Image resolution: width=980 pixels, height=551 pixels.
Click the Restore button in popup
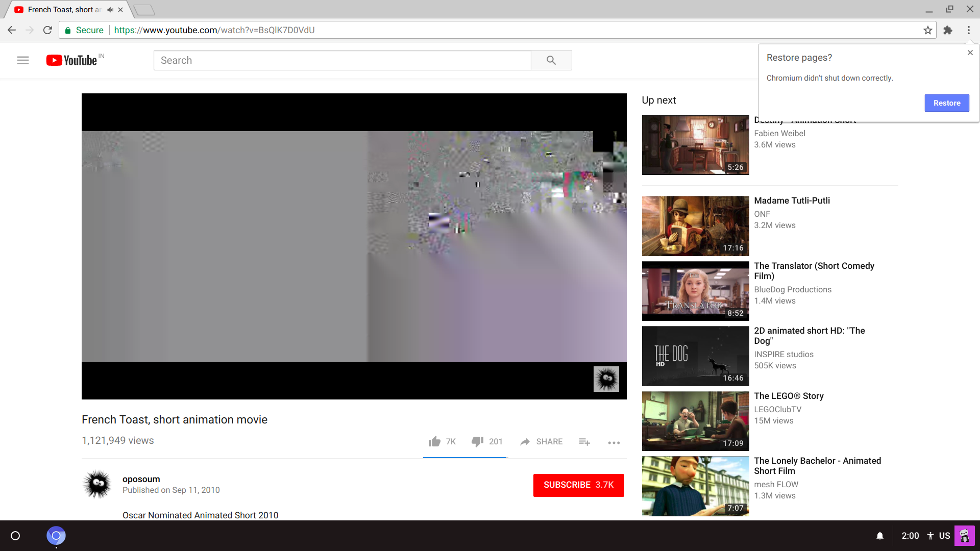[x=946, y=103]
